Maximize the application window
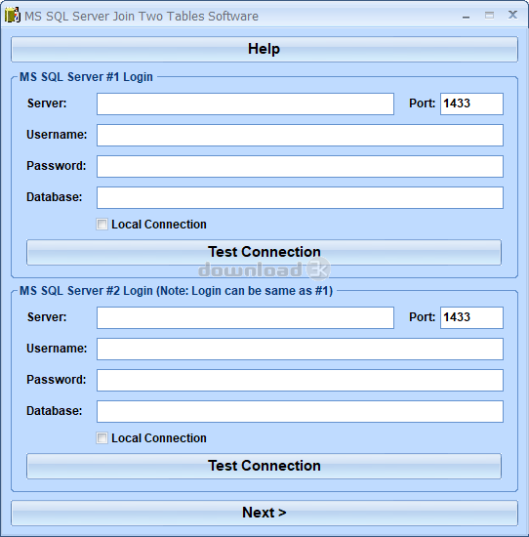Screen dimensions: 529x537 [489, 16]
